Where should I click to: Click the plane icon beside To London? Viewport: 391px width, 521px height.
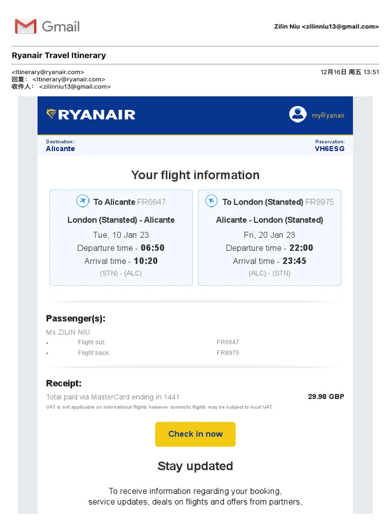click(x=211, y=201)
